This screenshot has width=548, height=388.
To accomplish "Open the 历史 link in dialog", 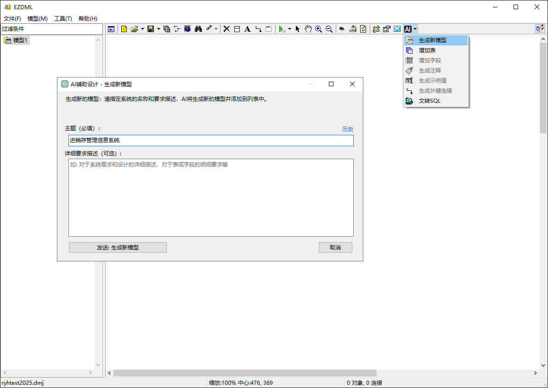I will pyautogui.click(x=348, y=129).
